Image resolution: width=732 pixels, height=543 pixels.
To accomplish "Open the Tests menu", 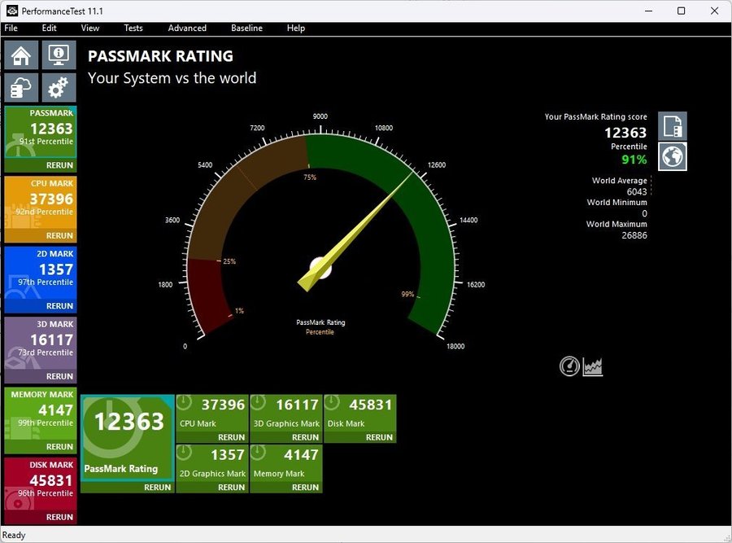I will point(133,28).
